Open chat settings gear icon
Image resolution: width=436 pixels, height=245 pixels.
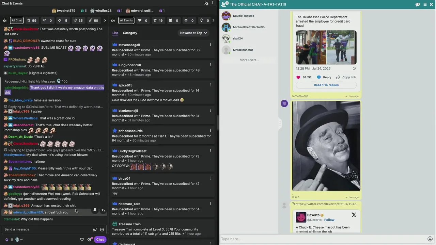90,240
